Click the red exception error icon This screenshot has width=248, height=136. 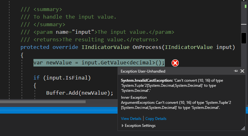[175, 63]
